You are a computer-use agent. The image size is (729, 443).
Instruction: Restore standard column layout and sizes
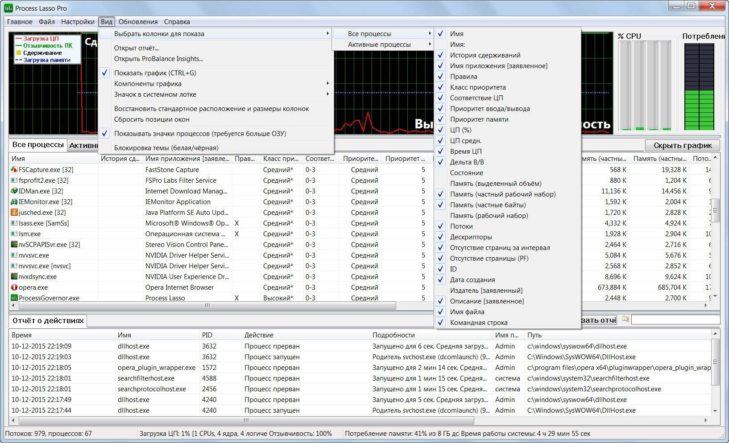tap(216, 108)
